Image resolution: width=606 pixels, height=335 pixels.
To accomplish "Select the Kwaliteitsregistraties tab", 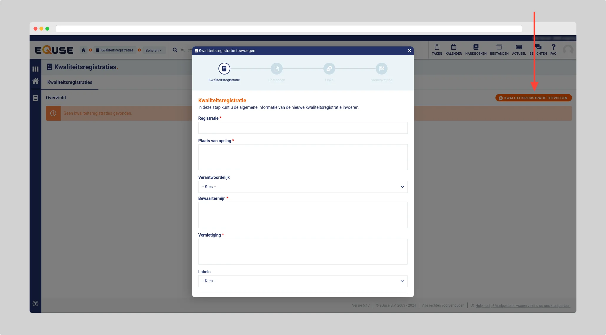I will (70, 82).
